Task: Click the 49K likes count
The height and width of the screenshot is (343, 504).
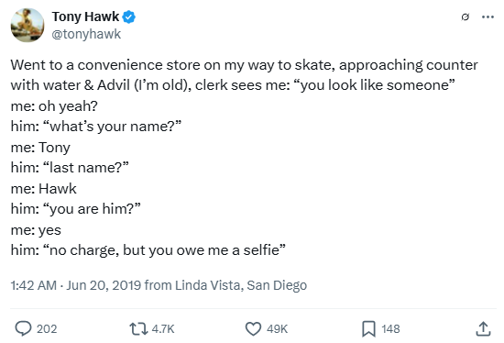Action: (x=277, y=329)
